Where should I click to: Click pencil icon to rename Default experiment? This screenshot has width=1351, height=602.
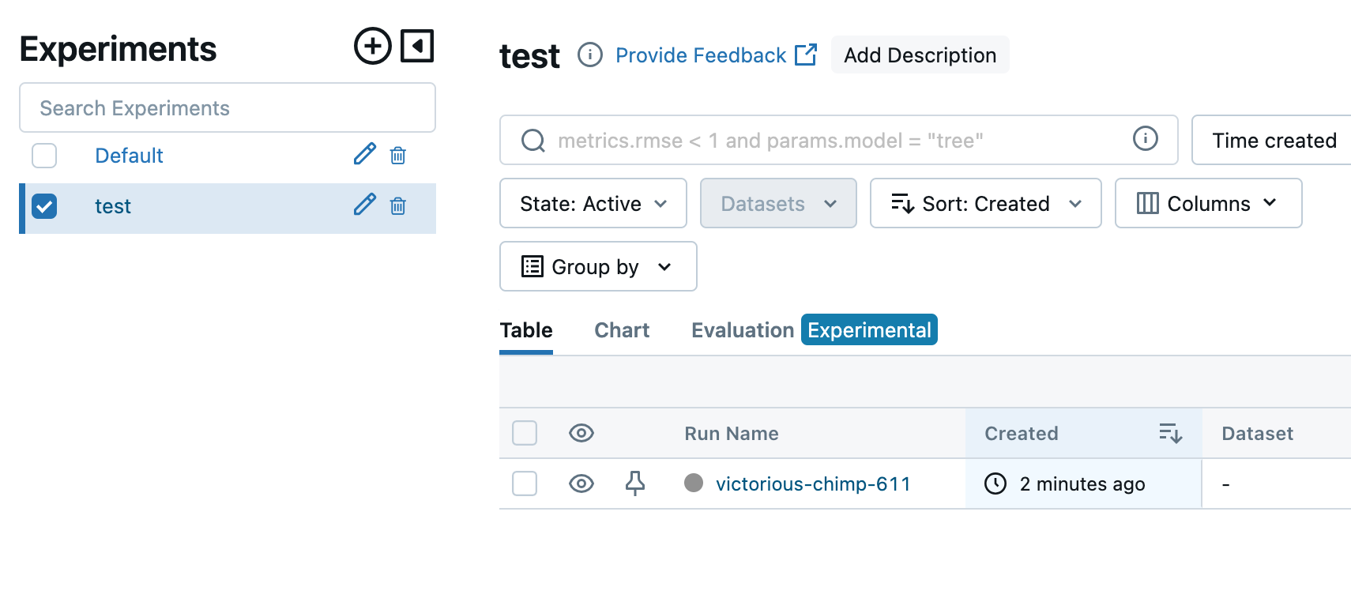click(364, 154)
